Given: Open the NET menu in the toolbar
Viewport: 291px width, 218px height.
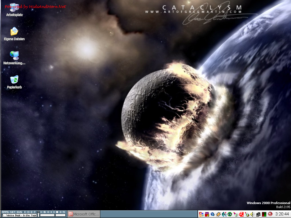Looking at the screenshot, I should (x=13, y=212).
